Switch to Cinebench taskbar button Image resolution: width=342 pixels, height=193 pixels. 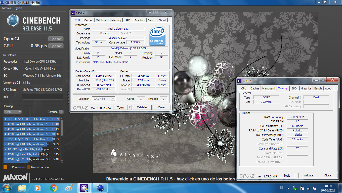[x=100, y=188]
